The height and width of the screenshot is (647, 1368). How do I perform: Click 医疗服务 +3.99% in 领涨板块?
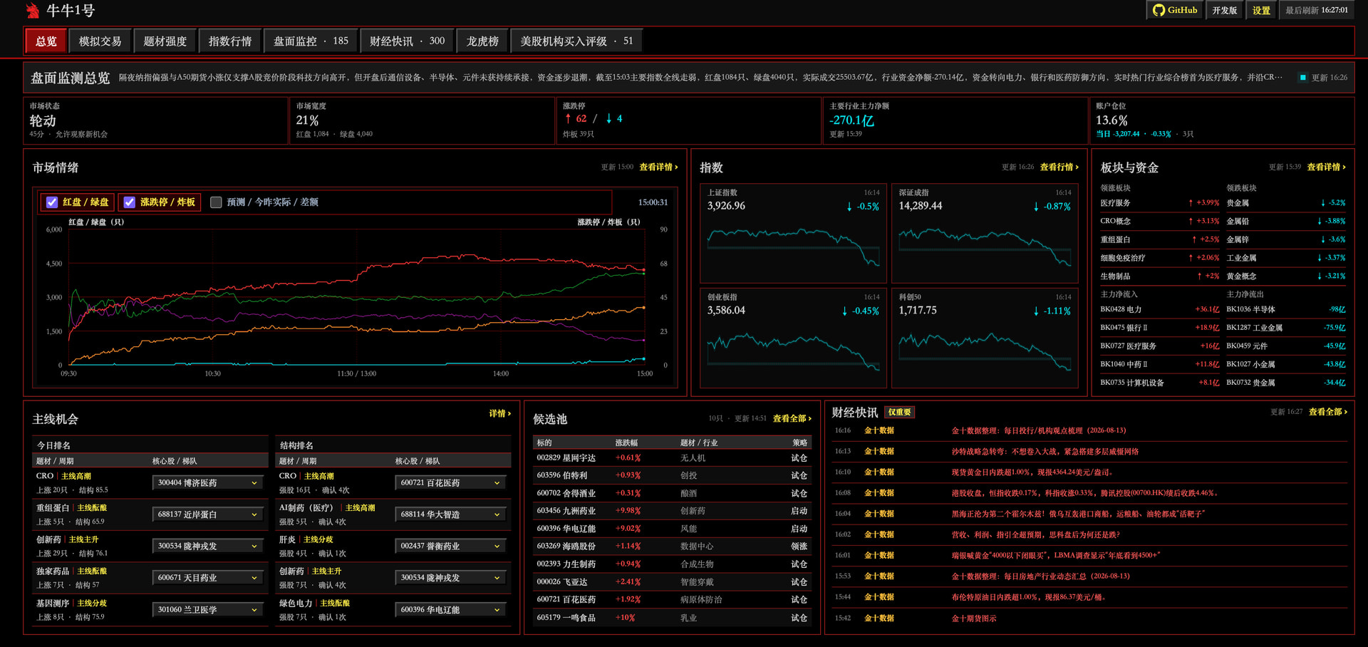(x=1160, y=203)
